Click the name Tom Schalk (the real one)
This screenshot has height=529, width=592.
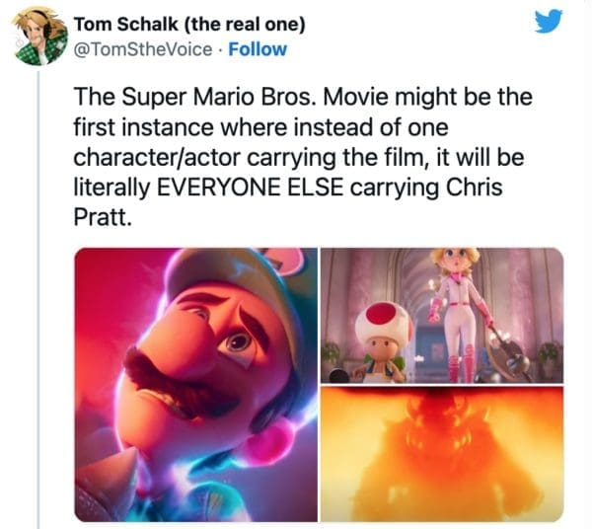pyautogui.click(x=189, y=25)
